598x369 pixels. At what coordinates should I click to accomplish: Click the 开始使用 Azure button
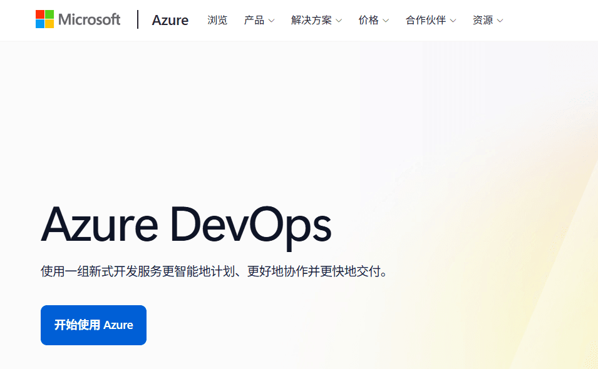click(93, 325)
